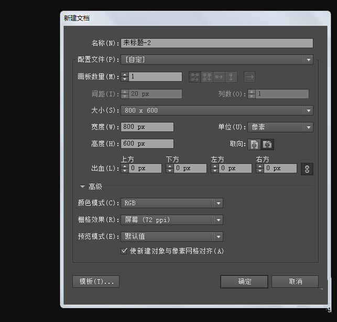Adjust the 右方 right bleed stepper
This screenshot has width=337, height=322.
pos(260,168)
